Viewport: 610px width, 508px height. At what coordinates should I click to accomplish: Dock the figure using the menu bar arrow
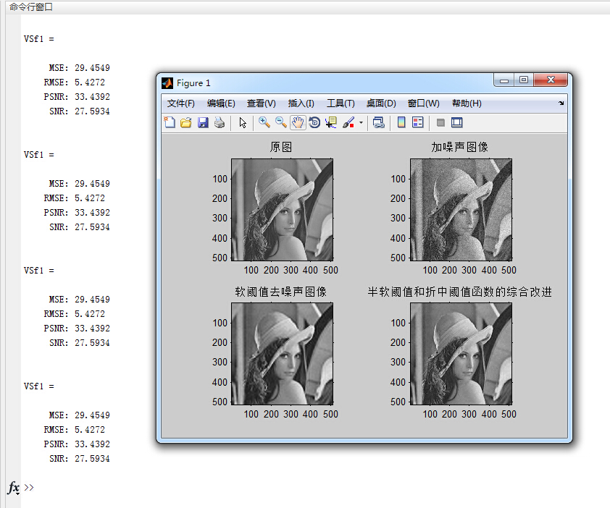[x=561, y=103]
